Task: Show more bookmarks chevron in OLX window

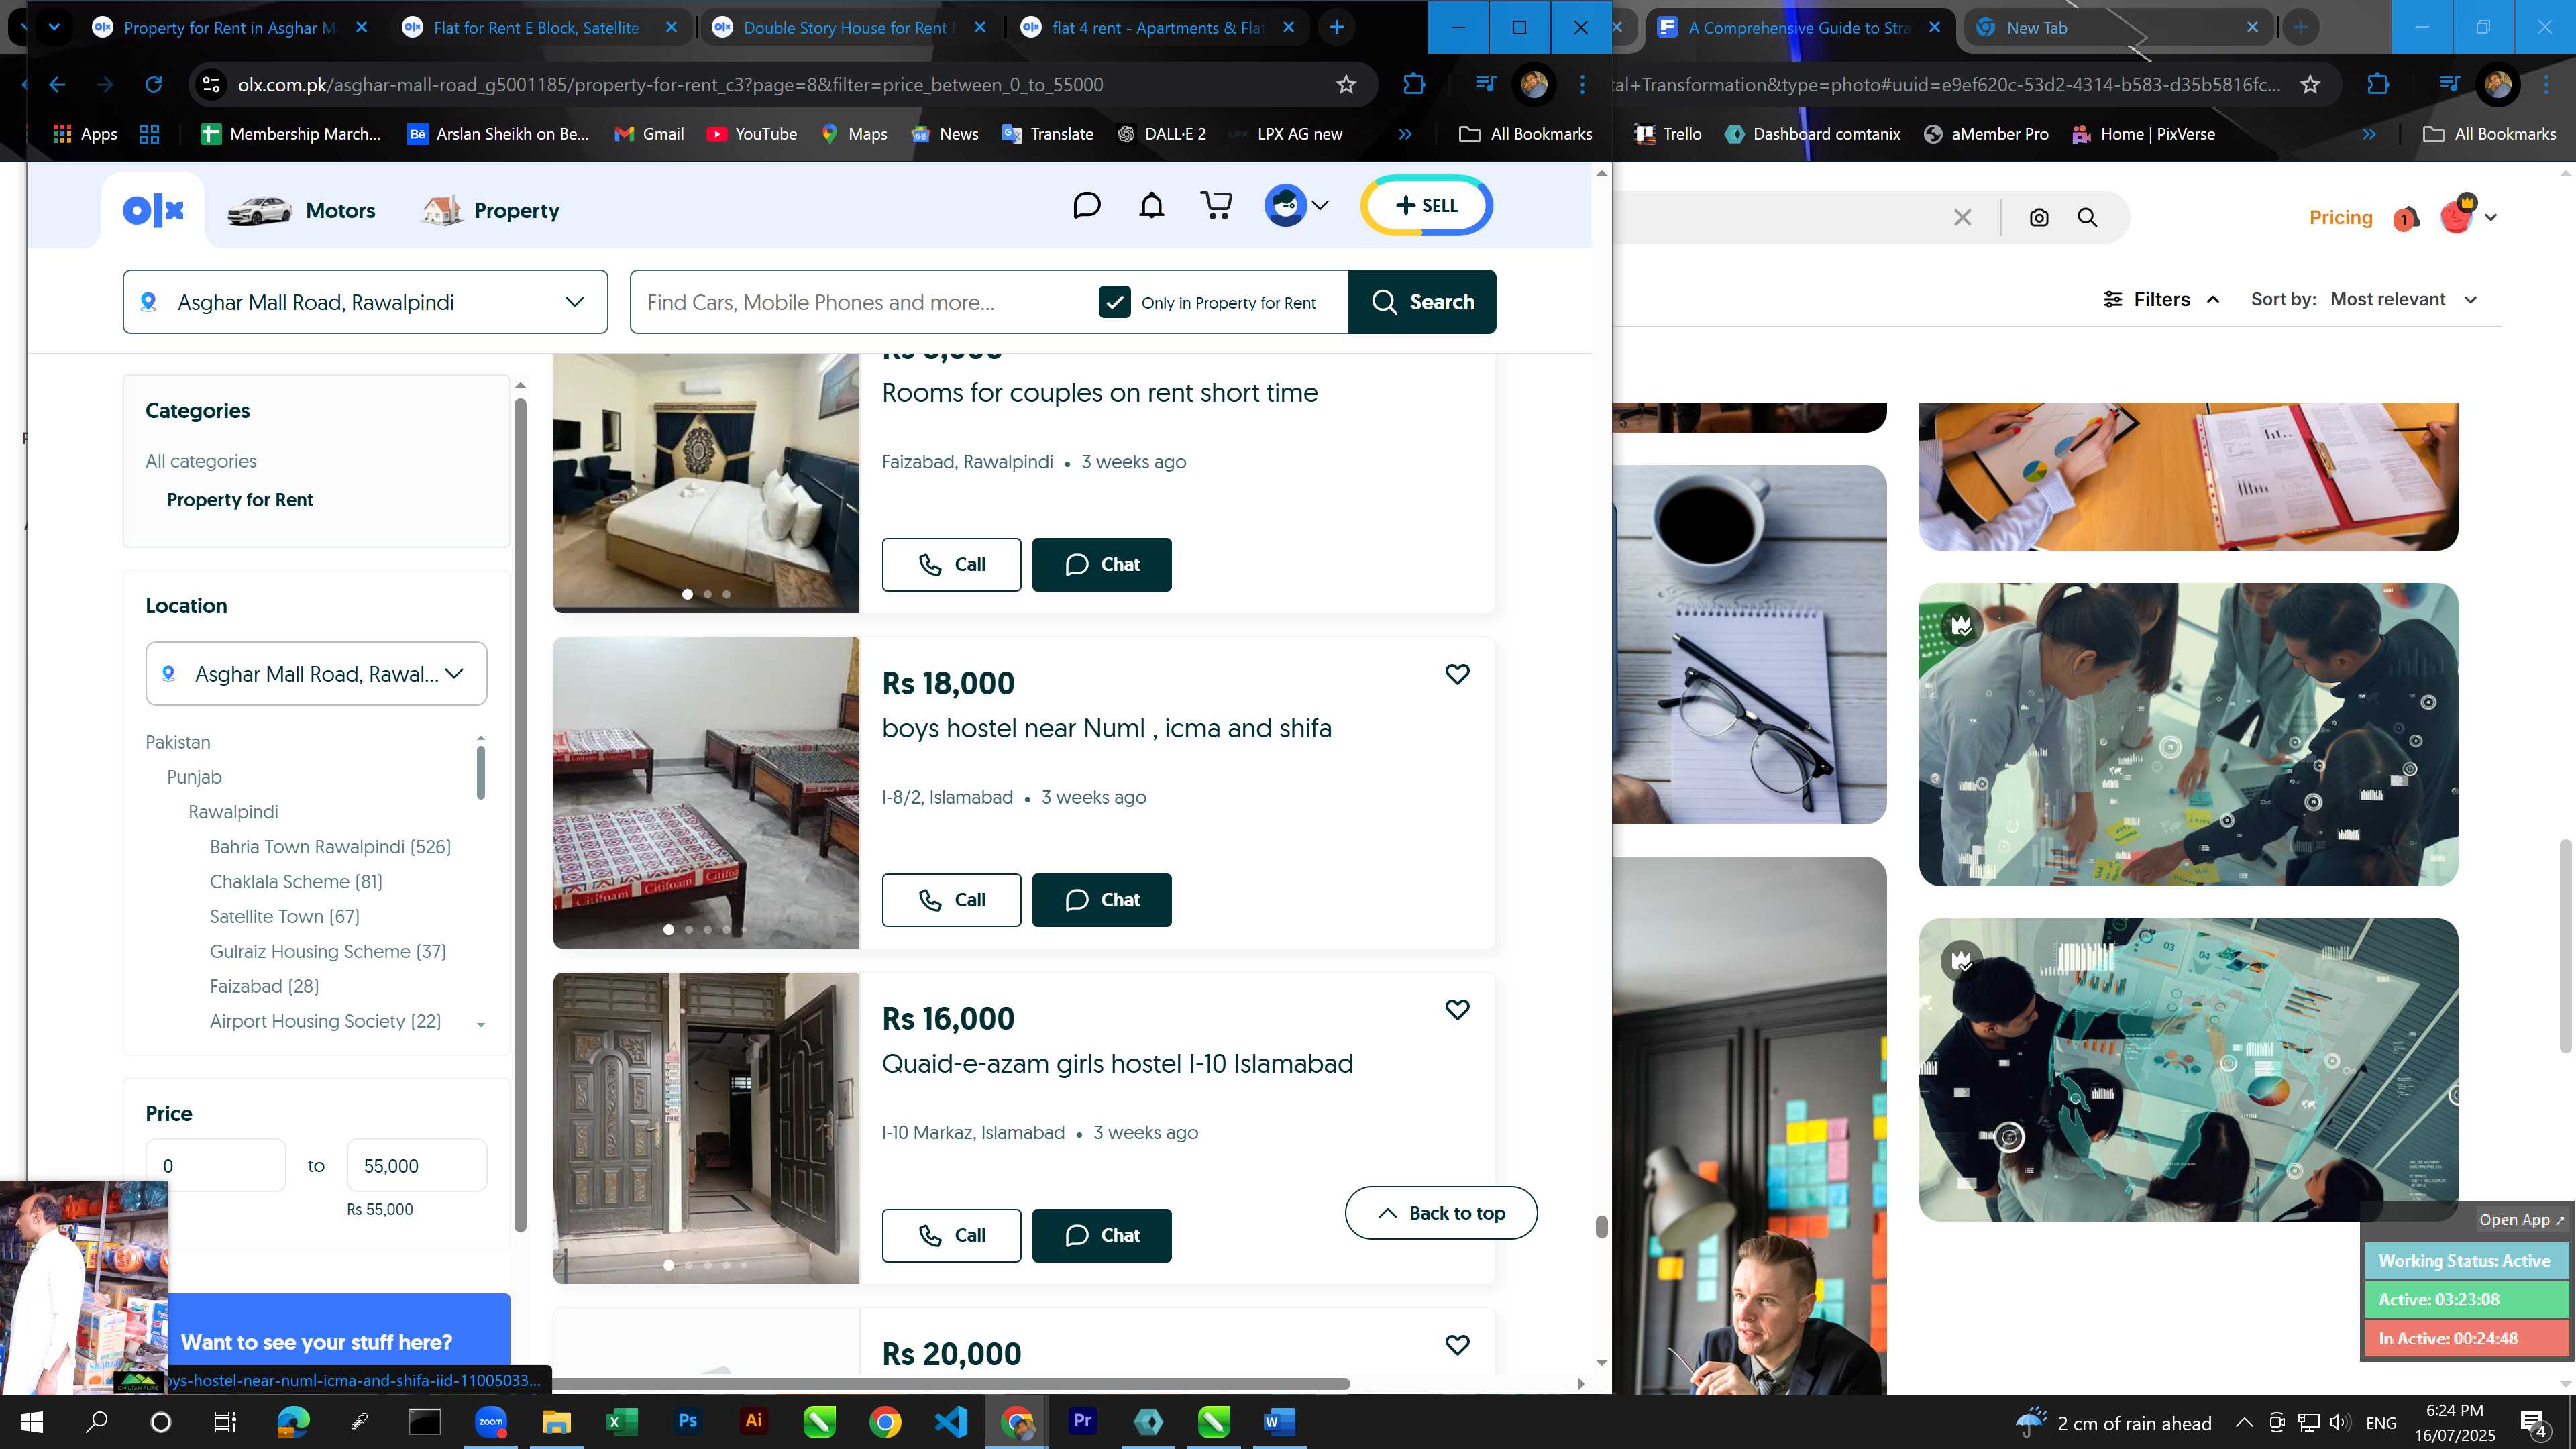Action: click(x=1405, y=134)
